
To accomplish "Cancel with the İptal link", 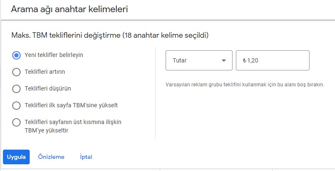I will pos(86,157).
